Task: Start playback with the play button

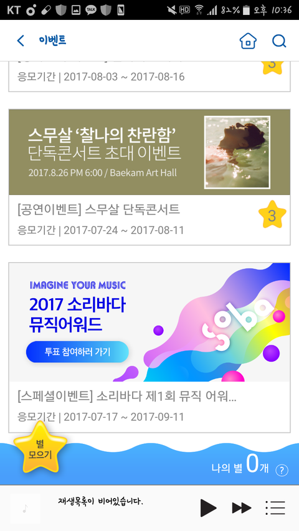Action: click(208, 508)
